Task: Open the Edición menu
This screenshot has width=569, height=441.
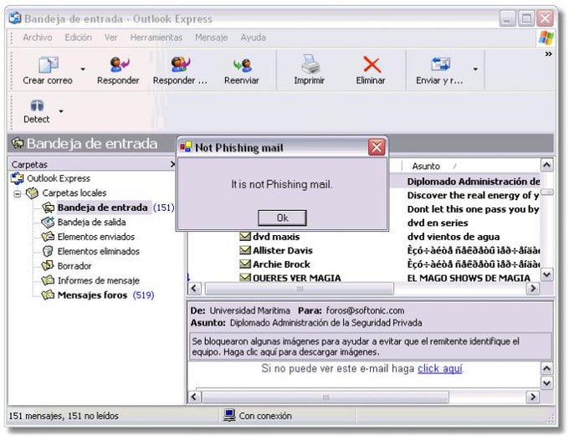Action: point(78,38)
